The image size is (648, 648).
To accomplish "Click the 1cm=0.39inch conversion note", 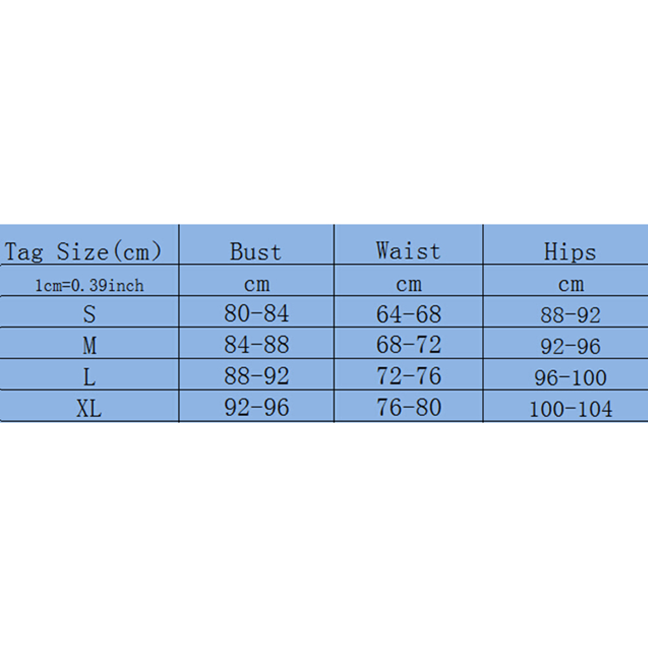I will tap(89, 285).
